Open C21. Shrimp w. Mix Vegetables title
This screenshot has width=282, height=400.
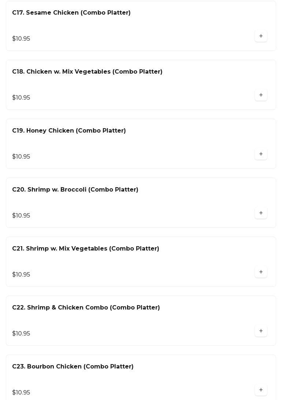pos(86,249)
